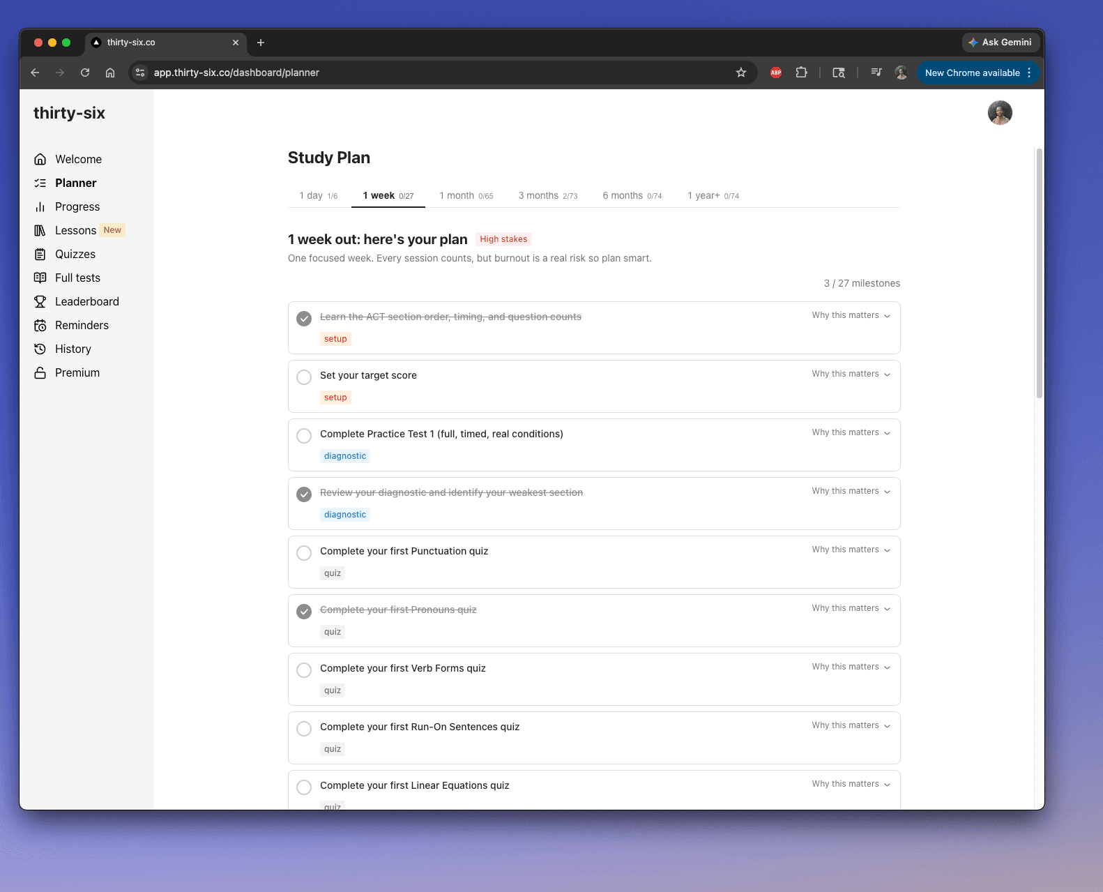The width and height of the screenshot is (1103, 892).
Task: Expand 'Why this matters' for Pronouns quiz
Action: [x=851, y=608]
